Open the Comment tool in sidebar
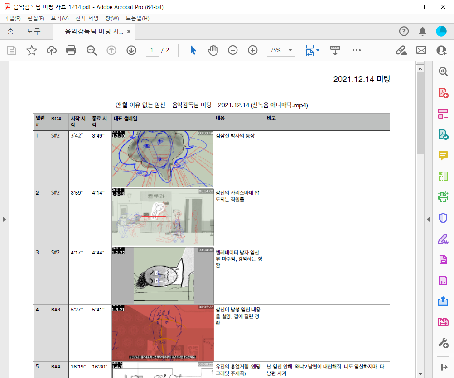This screenshot has width=454, height=378. (x=443, y=155)
